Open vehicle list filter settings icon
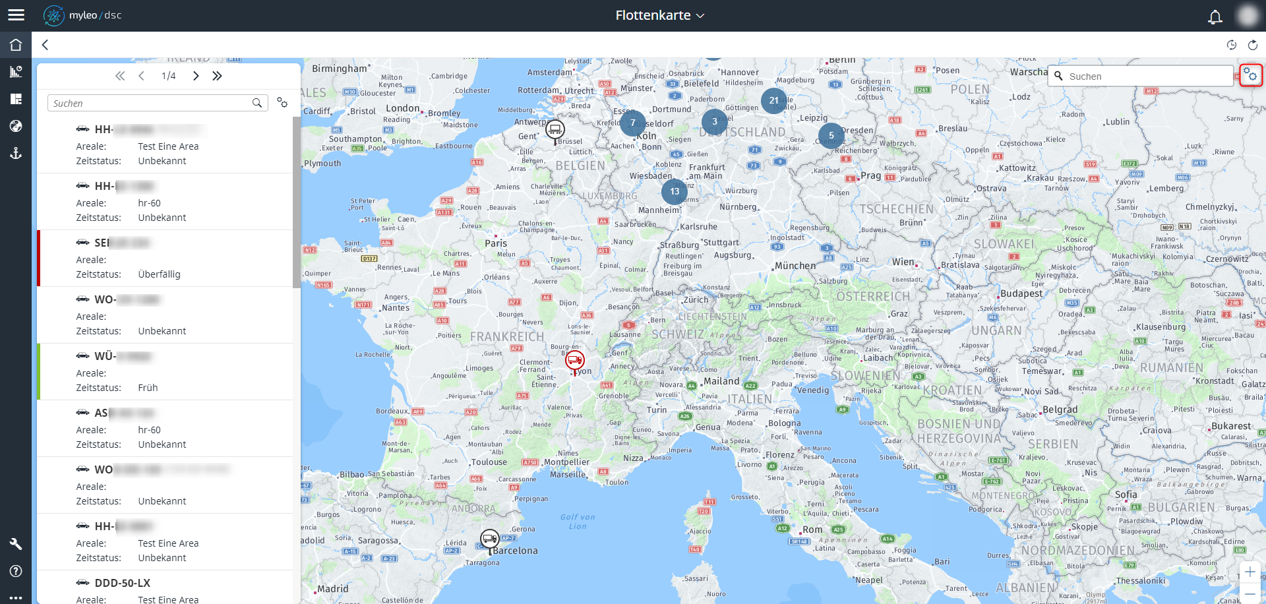 (282, 102)
